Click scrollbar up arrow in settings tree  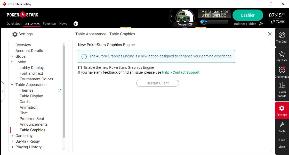64,44
